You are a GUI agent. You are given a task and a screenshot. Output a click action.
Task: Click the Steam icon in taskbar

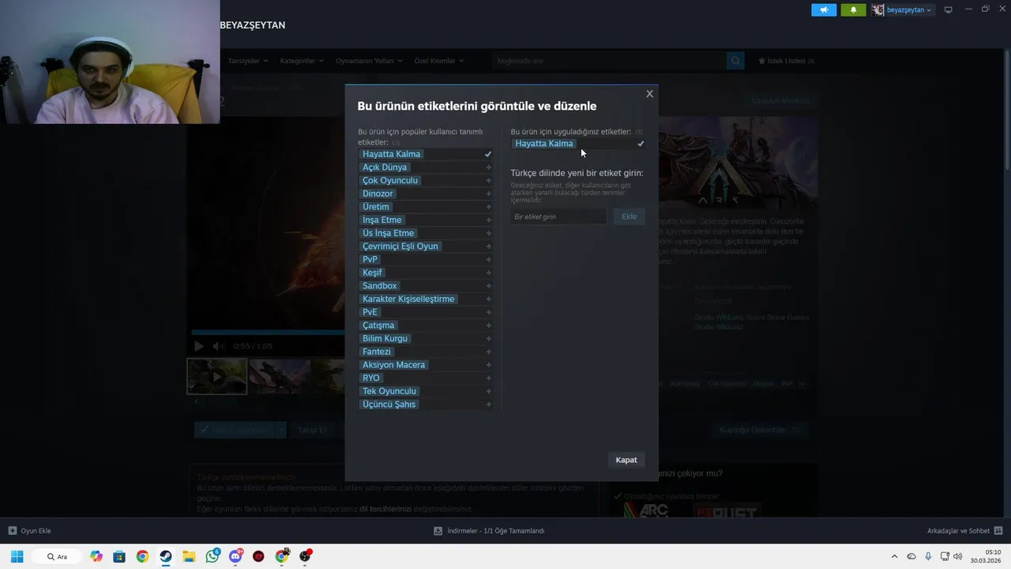click(165, 556)
